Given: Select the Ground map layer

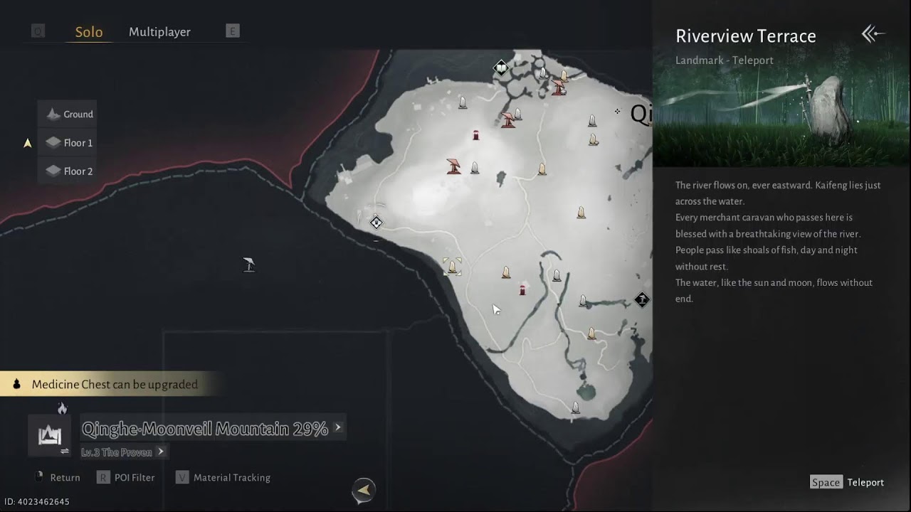Looking at the screenshot, I should pos(68,114).
